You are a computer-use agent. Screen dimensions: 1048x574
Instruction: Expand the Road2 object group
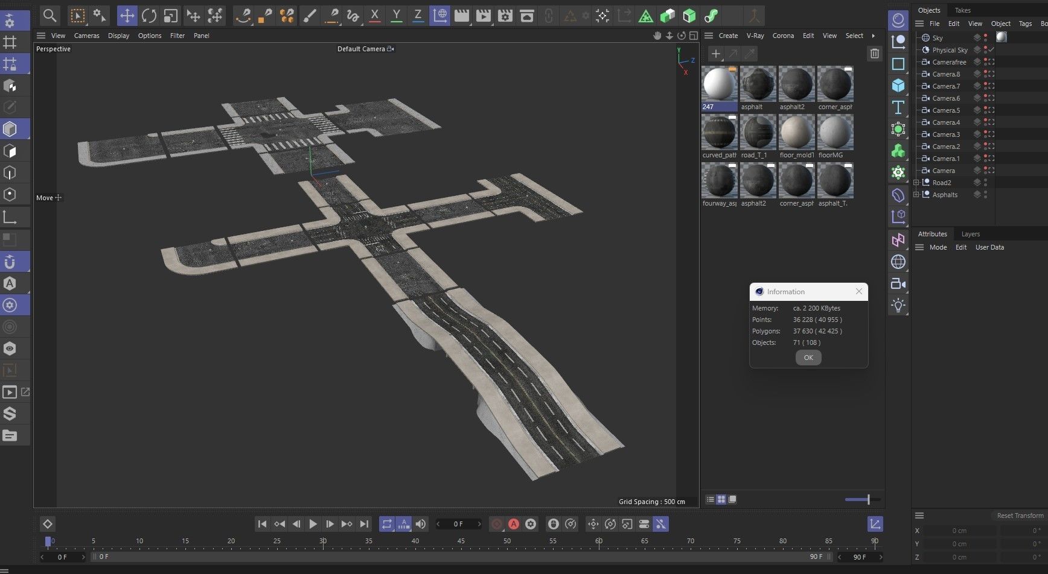coord(916,183)
